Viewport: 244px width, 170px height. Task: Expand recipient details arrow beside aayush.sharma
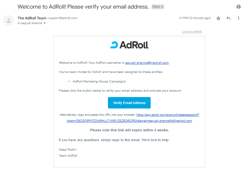click(x=45, y=23)
